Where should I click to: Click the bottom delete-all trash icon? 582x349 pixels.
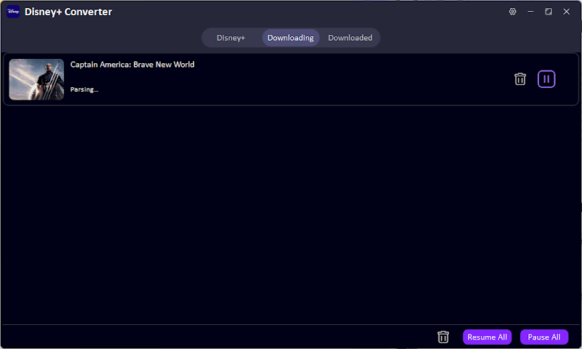click(443, 337)
